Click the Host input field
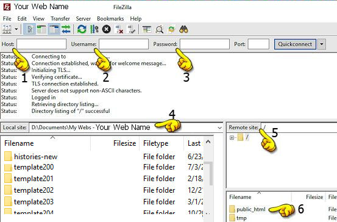337x222 pixels. pyautogui.click(x=41, y=44)
